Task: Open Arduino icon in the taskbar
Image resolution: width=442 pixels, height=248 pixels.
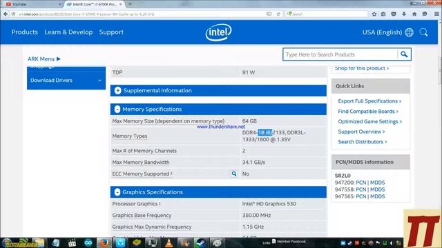Action: tap(88, 242)
